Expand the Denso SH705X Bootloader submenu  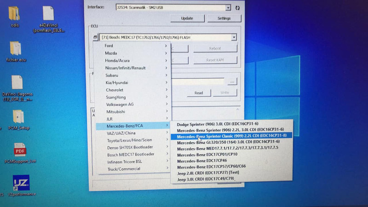tap(134, 147)
